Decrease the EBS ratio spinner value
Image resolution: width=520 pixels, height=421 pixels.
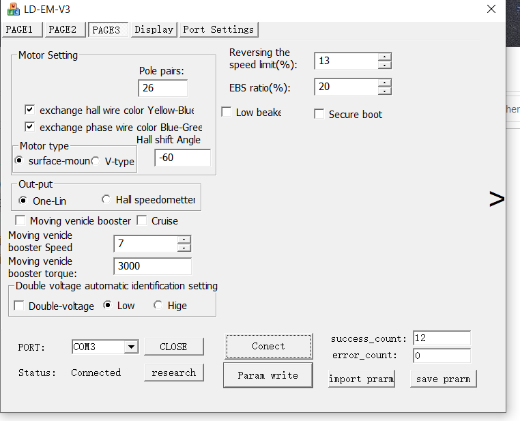click(385, 91)
